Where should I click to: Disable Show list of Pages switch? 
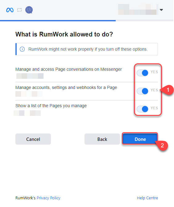click(142, 109)
